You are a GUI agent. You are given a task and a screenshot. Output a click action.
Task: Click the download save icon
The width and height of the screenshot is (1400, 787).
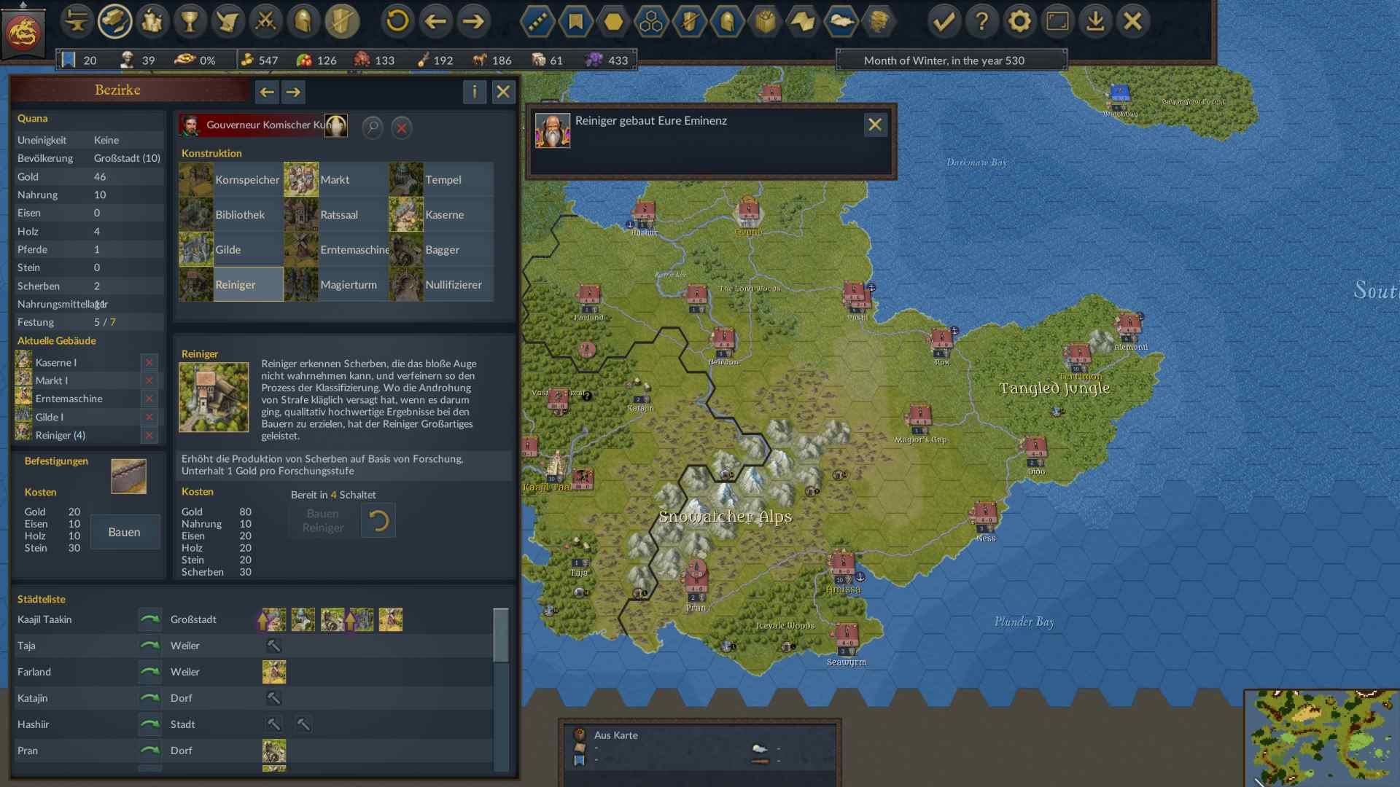1095,21
